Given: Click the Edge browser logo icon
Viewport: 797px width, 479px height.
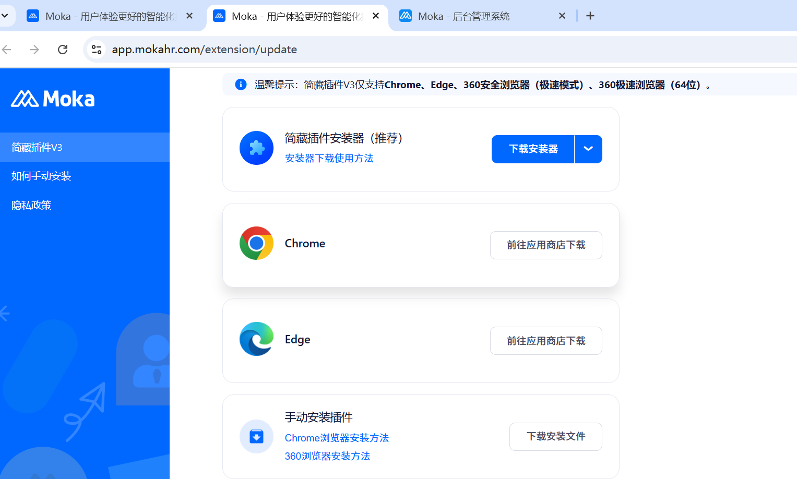Looking at the screenshot, I should (x=256, y=339).
